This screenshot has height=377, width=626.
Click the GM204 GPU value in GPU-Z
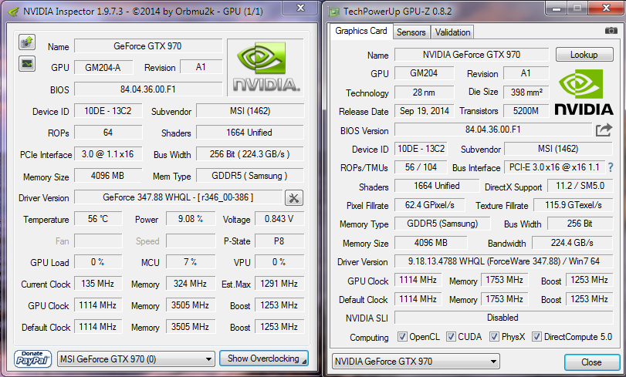click(424, 73)
